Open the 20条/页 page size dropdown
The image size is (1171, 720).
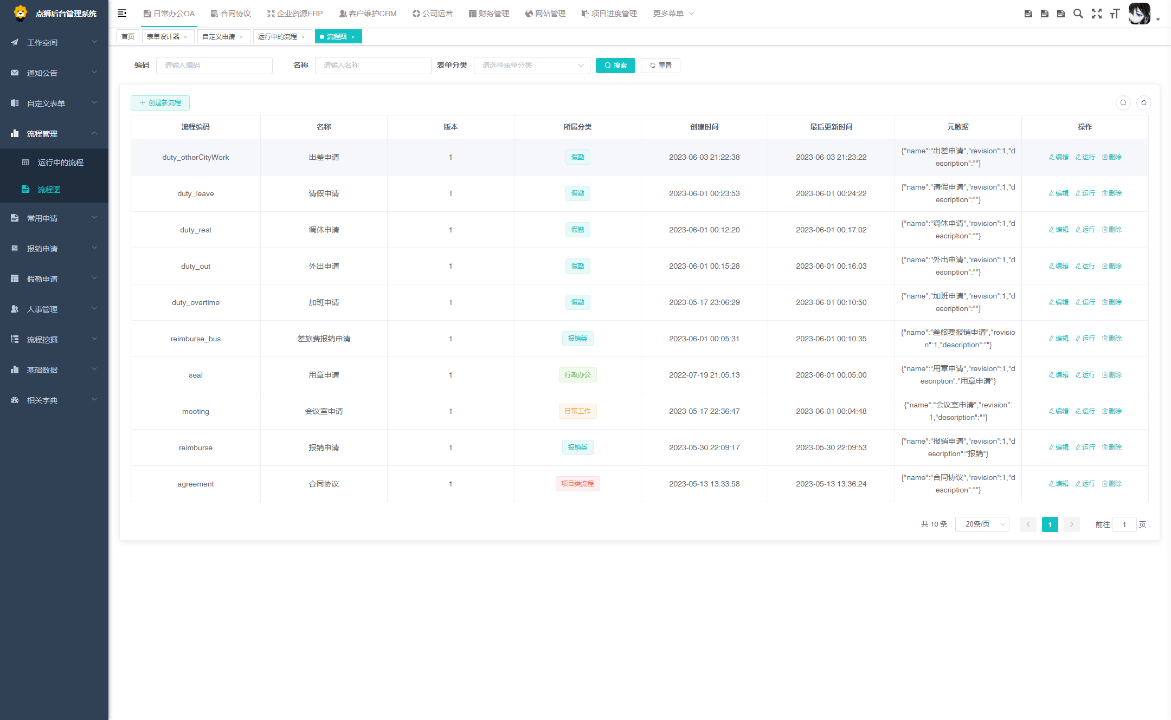982,524
